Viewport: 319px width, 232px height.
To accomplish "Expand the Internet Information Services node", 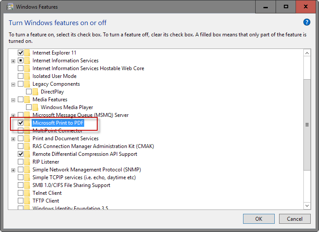I will coord(13,61).
